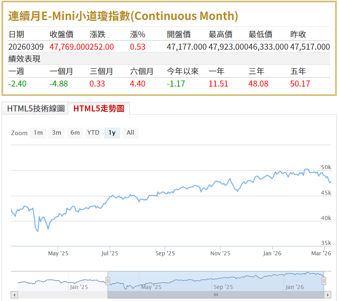This screenshot has height=301, width=339.
Task: Select the HTML5走勢圖 tab
Action: (x=98, y=109)
